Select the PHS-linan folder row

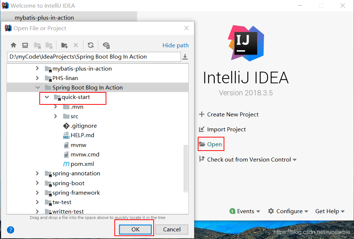[98, 78]
